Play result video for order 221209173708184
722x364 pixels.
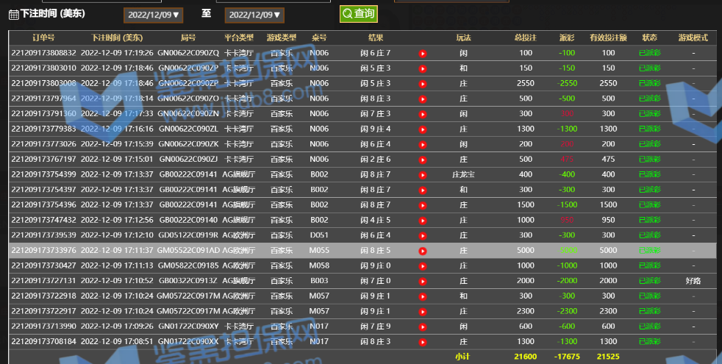click(x=423, y=342)
